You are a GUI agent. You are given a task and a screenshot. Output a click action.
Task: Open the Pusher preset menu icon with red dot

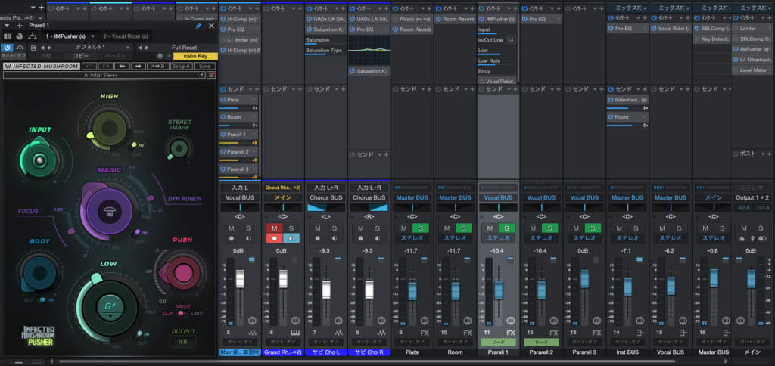212,75
